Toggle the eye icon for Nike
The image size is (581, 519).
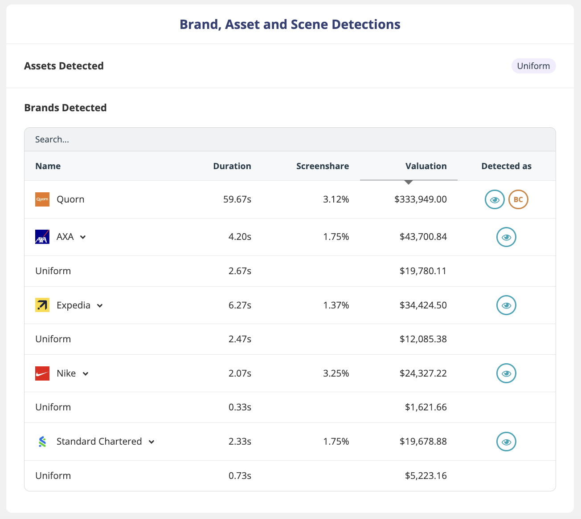(506, 373)
